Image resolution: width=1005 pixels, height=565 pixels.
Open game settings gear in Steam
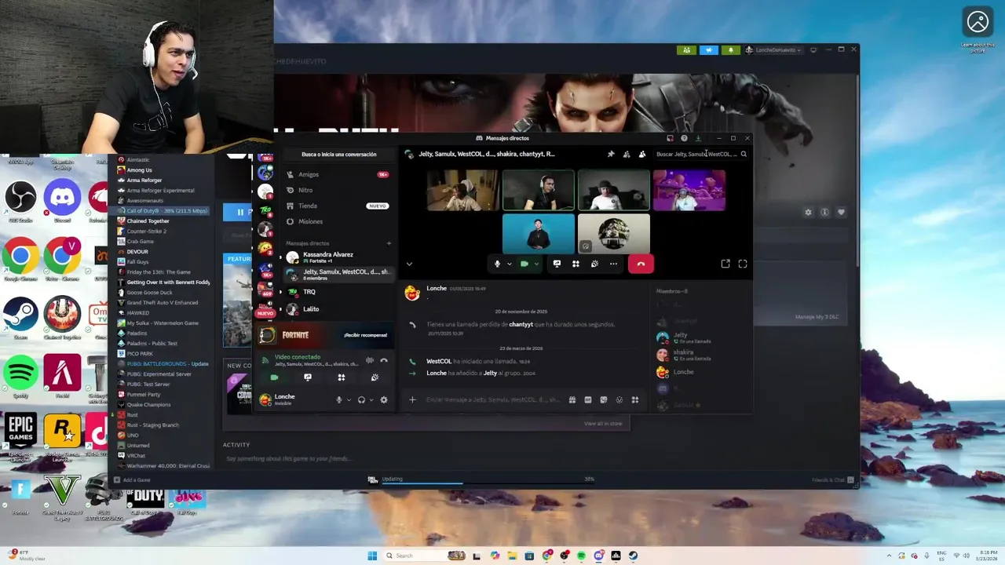click(808, 212)
